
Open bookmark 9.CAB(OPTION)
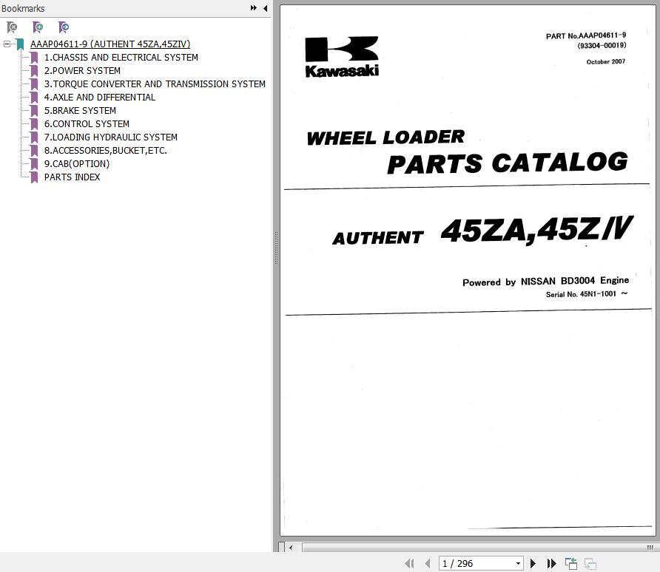[x=77, y=164]
